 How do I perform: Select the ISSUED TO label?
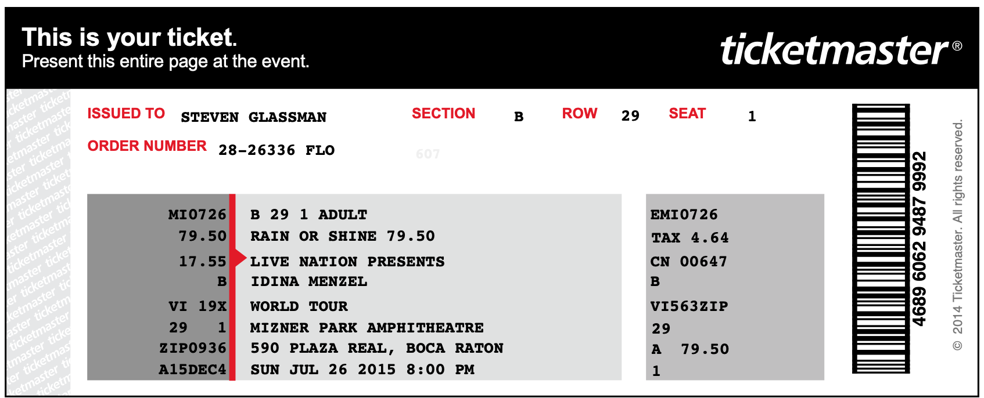click(x=126, y=114)
